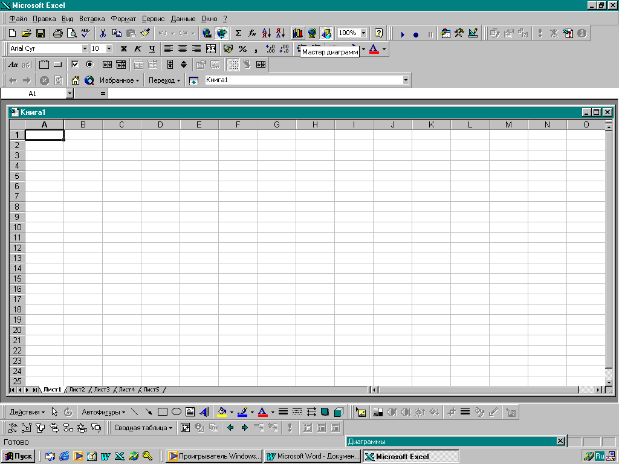619x464 pixels.
Task: Apply currency style icon
Action: coord(228,49)
